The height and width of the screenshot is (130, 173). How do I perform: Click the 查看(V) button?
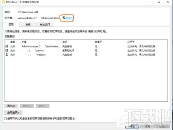43,106
